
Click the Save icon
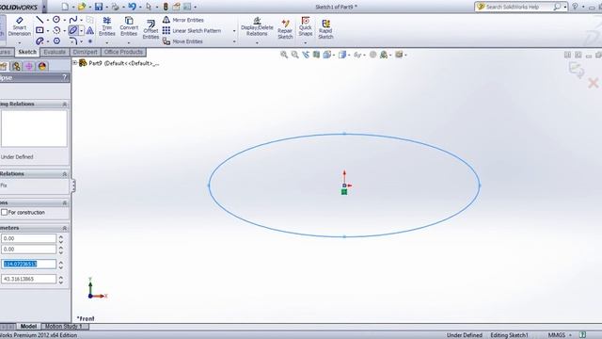(x=99, y=7)
